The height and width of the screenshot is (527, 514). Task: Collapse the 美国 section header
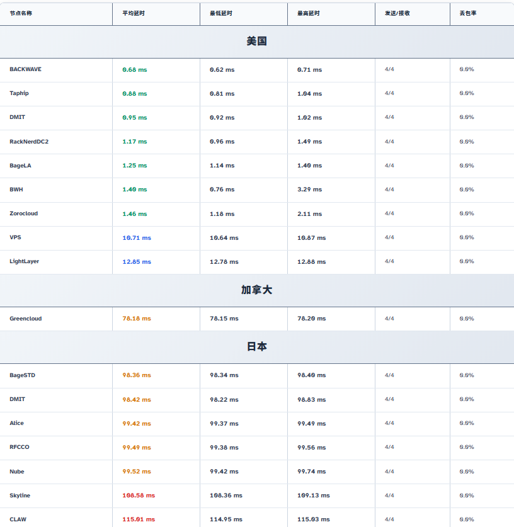pyautogui.click(x=256, y=42)
